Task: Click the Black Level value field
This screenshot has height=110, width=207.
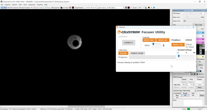Action: pyautogui.click(x=202, y=17)
